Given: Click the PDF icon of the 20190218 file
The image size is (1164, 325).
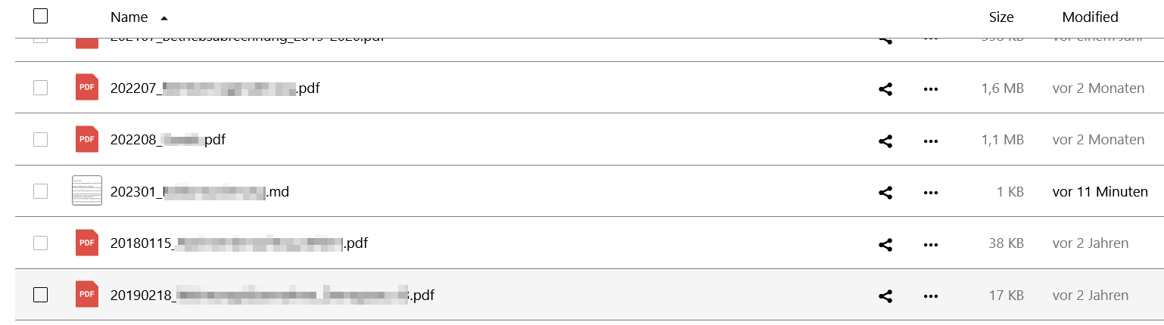Looking at the screenshot, I should coord(87,294).
